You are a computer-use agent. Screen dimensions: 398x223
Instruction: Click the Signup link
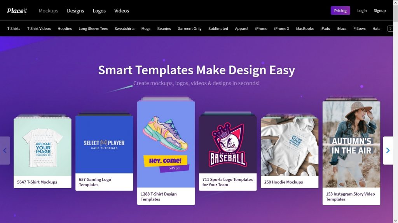(380, 10)
